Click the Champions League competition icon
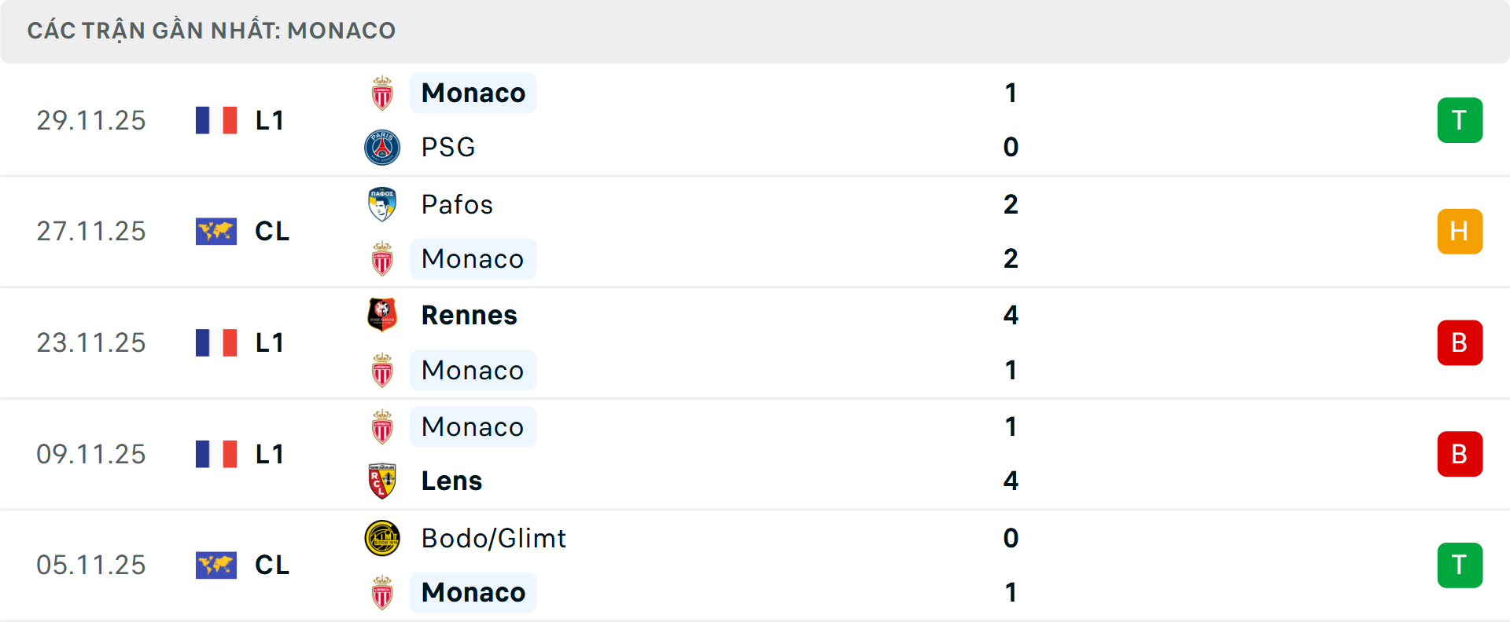The height and width of the screenshot is (622, 1510). coord(215,231)
